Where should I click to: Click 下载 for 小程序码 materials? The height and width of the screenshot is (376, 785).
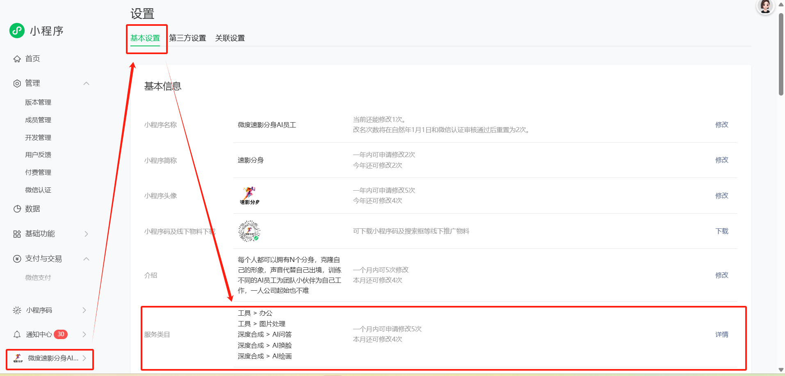click(721, 231)
